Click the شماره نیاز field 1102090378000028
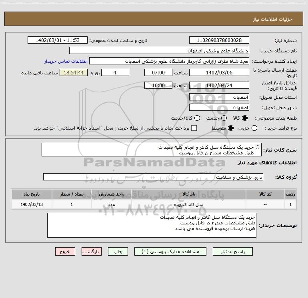The height and width of the screenshot is (298, 308). (219, 40)
